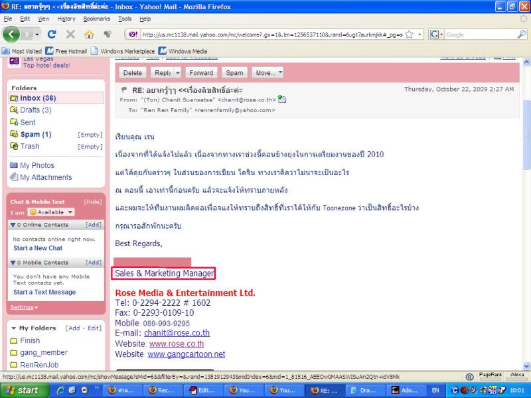
Task: Empty the Trash folder
Action: (x=90, y=147)
